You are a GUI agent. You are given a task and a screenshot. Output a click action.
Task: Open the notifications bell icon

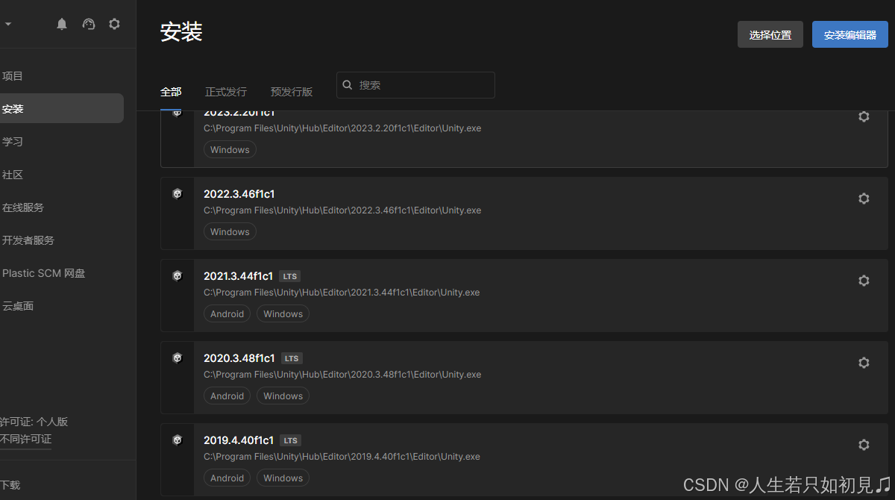tap(62, 24)
